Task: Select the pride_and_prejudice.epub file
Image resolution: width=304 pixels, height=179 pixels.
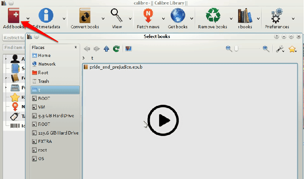Action: click(x=113, y=67)
